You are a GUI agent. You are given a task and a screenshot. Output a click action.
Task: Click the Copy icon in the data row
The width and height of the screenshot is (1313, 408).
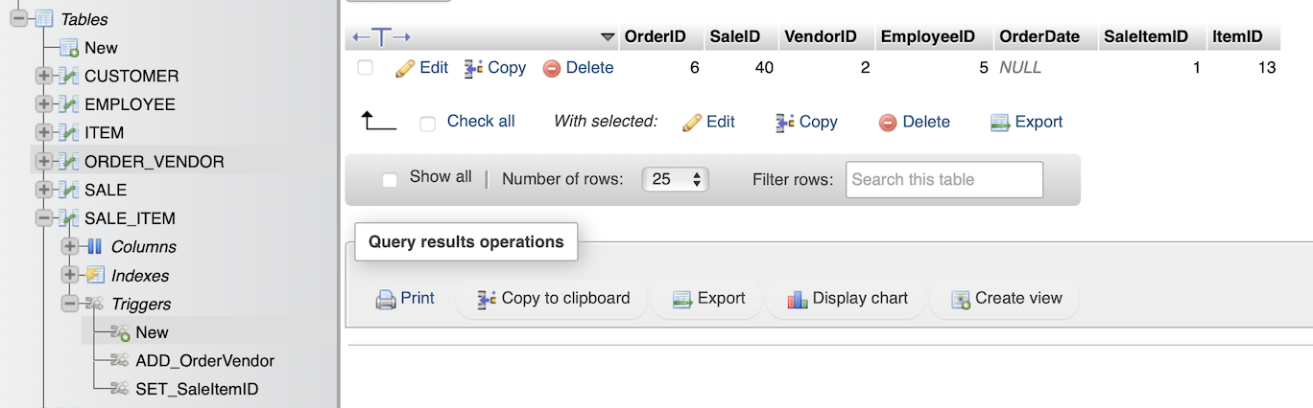(x=473, y=68)
